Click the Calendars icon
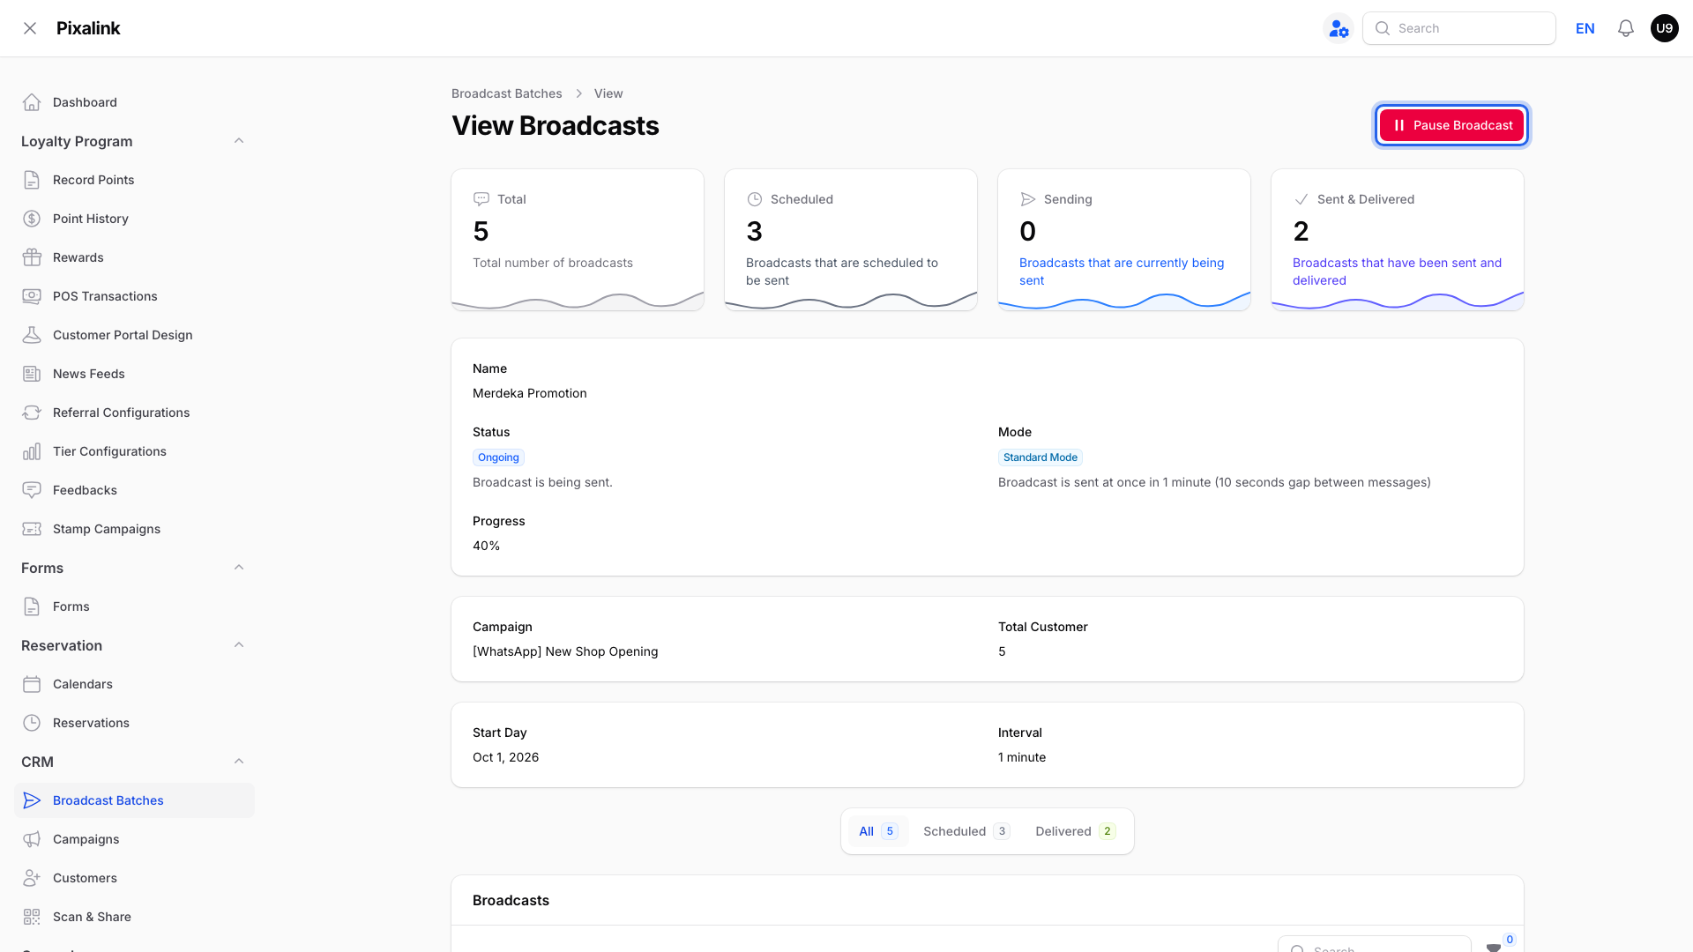1693x952 pixels. [32, 684]
